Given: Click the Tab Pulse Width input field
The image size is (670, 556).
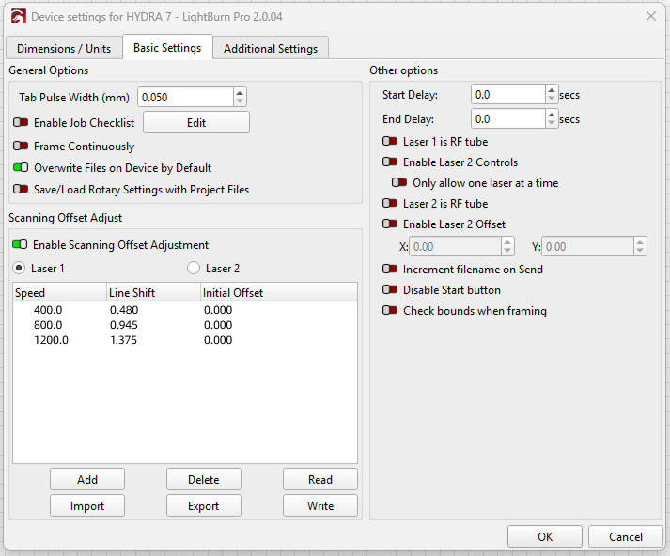Looking at the screenshot, I should tap(185, 98).
